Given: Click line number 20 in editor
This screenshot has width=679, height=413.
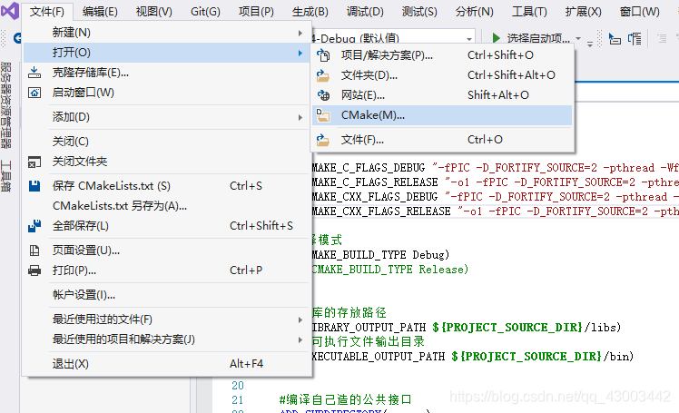Looking at the screenshot, I should point(238,385).
